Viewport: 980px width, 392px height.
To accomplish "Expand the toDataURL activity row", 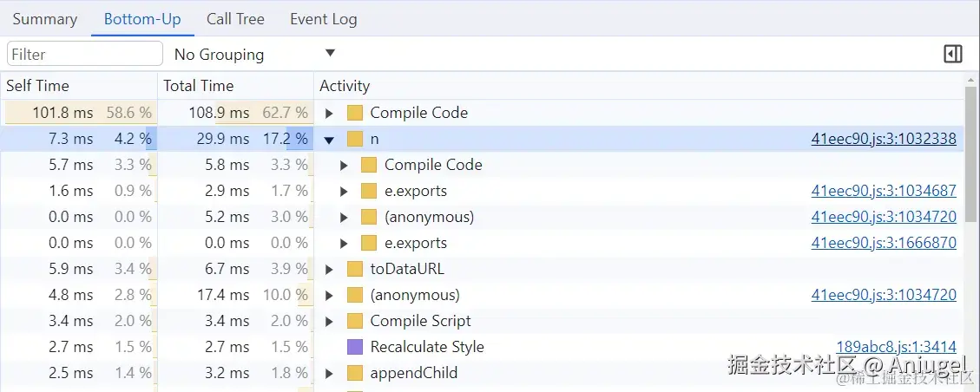I will coord(329,269).
